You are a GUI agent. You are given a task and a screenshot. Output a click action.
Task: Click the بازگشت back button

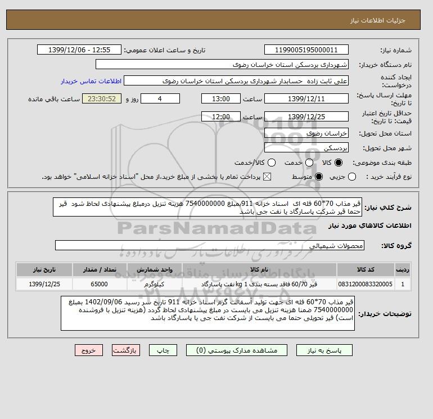pos(126,350)
